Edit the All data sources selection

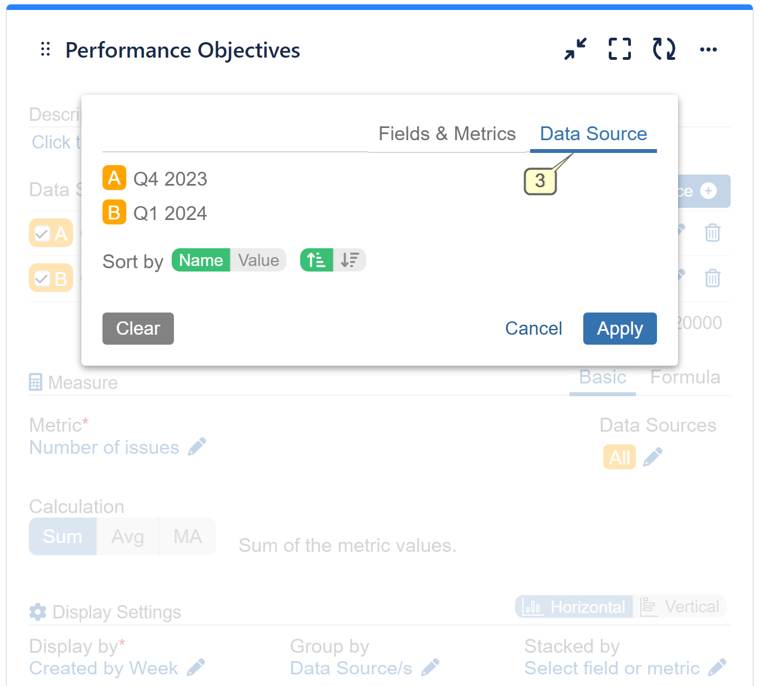[x=653, y=457]
